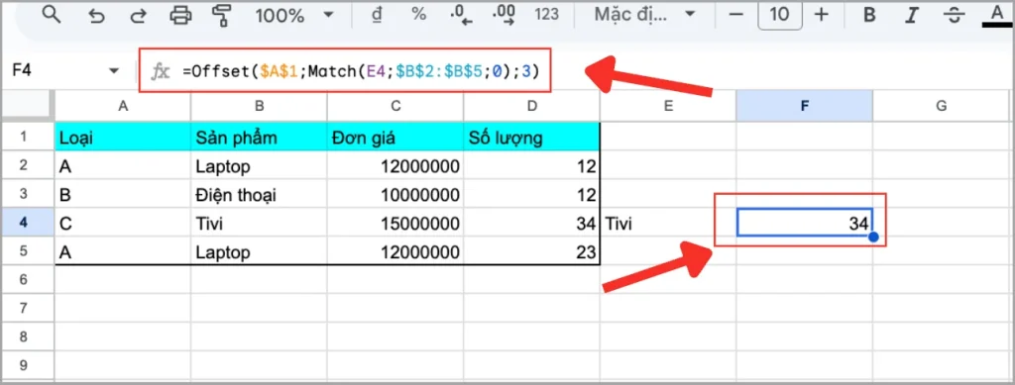
Task: Open the Name box dropdown arrow
Action: [x=115, y=71]
